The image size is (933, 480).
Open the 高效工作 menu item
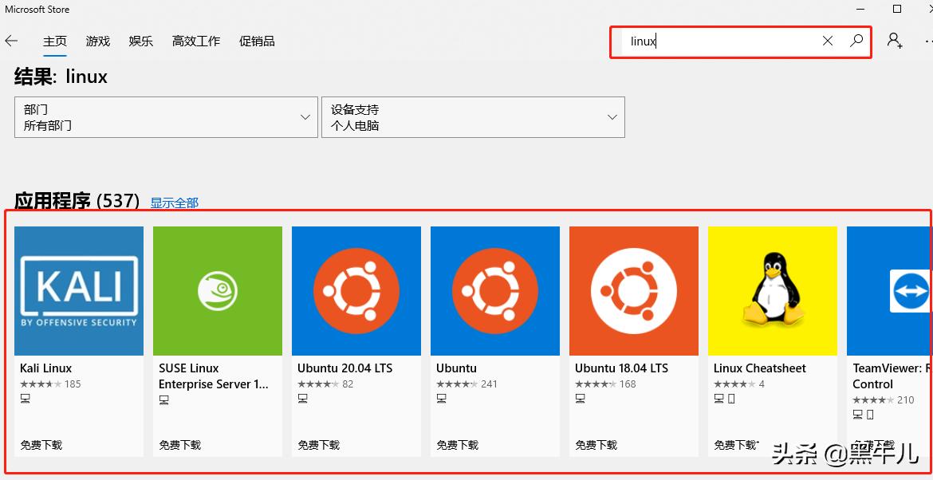pos(195,41)
